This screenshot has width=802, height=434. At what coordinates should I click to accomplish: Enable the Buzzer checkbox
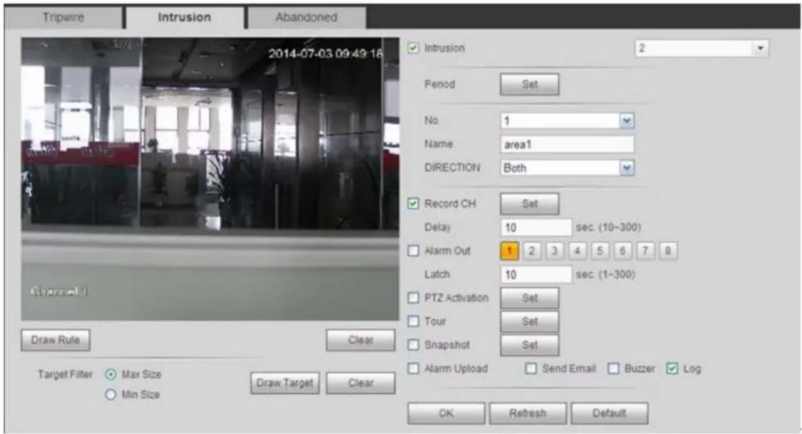613,369
